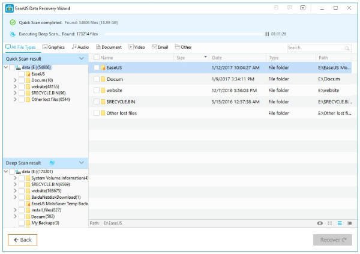Expand Other lost files(6544) tree node
The height and width of the screenshot is (254, 360).
coord(15,100)
